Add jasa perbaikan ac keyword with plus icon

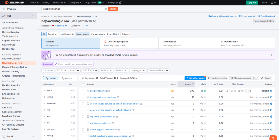pyautogui.click(x=88, y=91)
